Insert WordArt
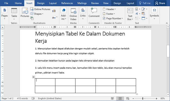 [x=137, y=14]
